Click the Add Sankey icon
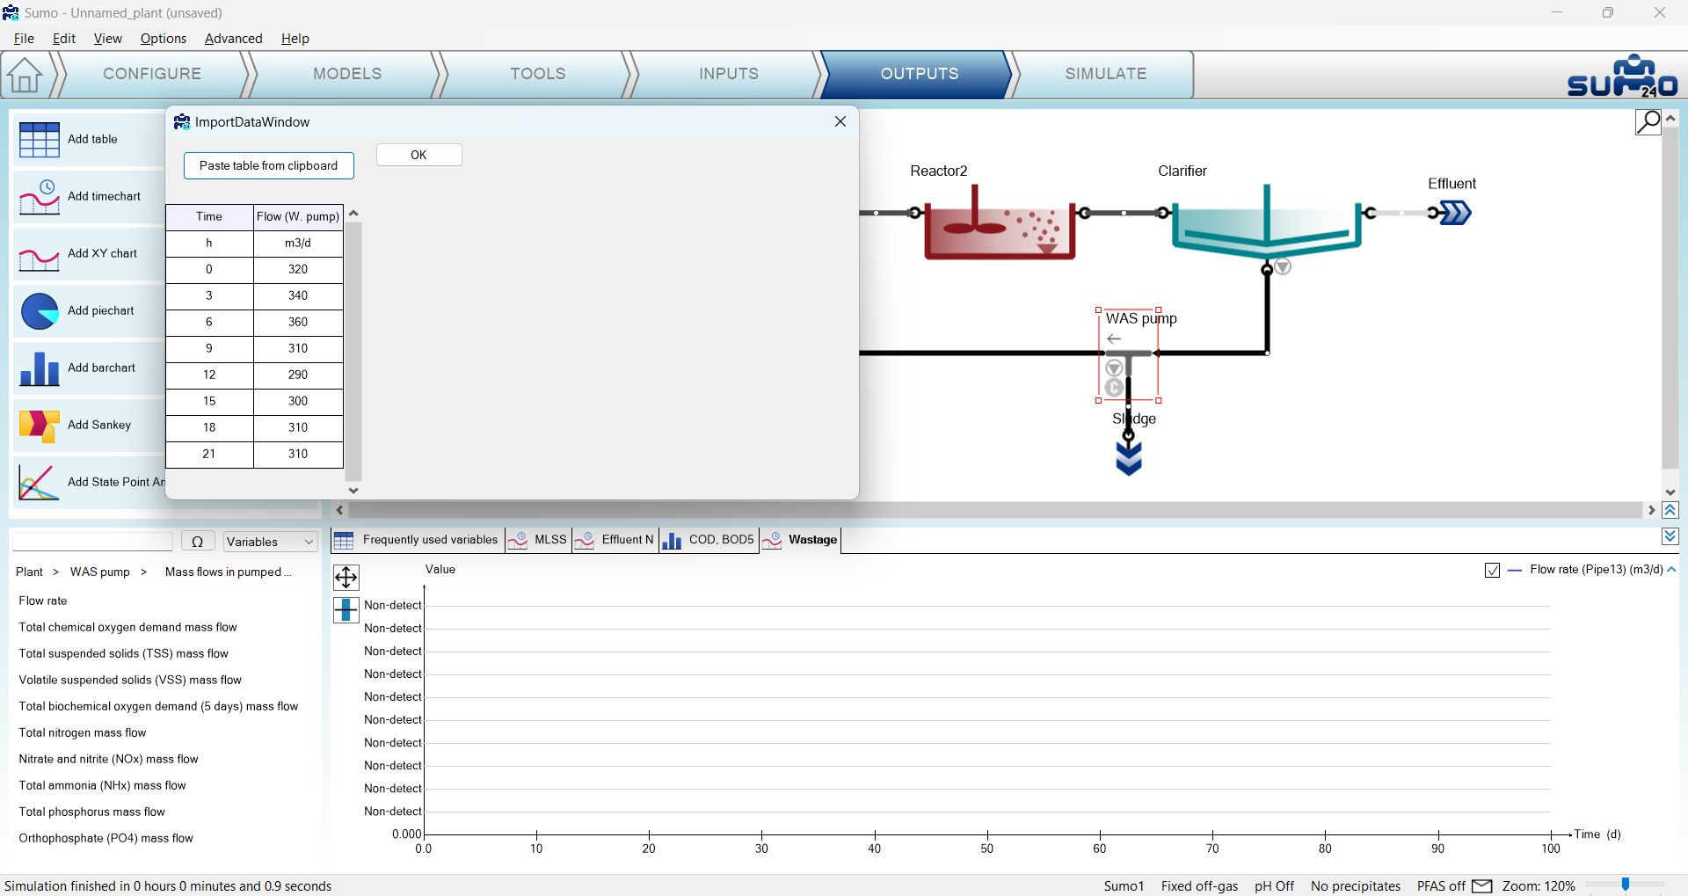This screenshot has height=896, width=1688. pos(40,426)
